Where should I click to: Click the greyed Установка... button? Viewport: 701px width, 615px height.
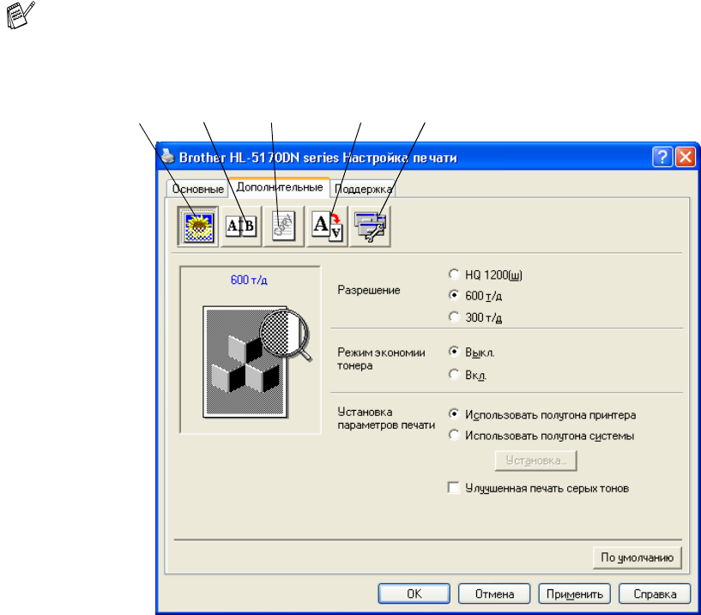536,461
